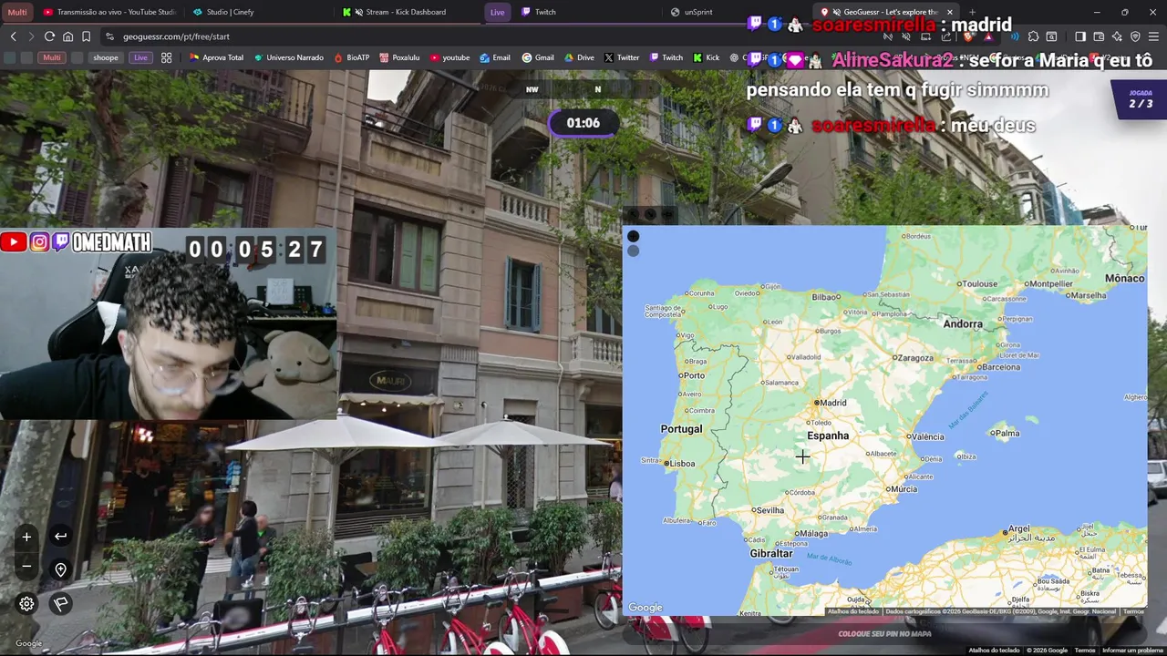
Task: Click the map's top black size control dot
Action: click(x=633, y=237)
